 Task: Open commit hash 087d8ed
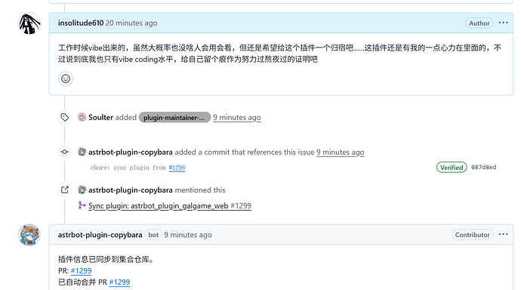(x=483, y=167)
